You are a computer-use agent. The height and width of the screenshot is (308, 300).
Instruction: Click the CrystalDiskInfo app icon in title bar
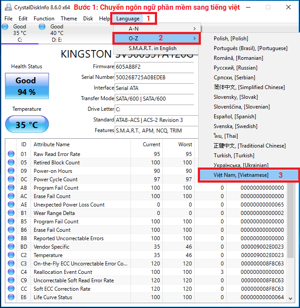(8, 7)
